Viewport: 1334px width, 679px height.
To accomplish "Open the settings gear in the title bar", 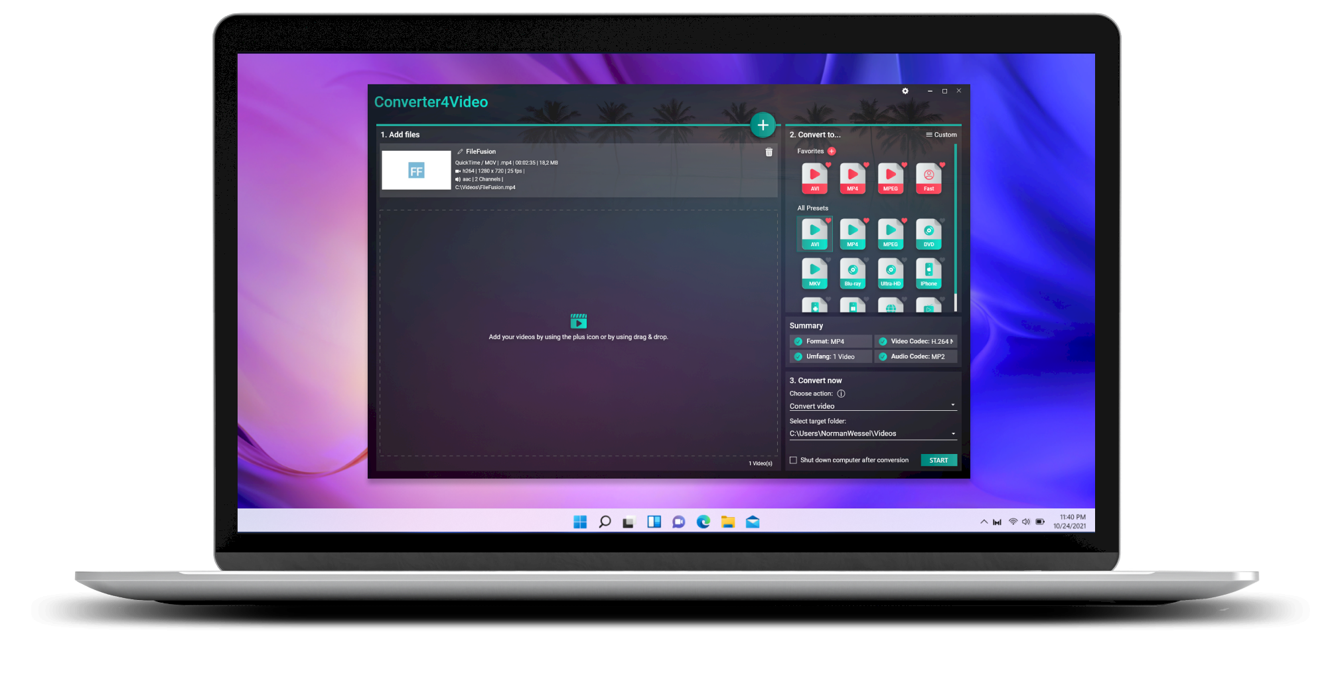I will (x=905, y=91).
